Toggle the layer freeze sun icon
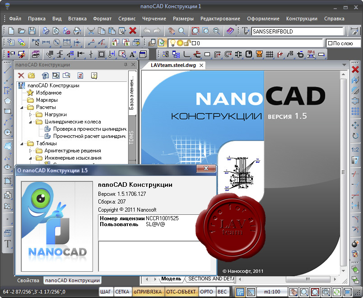 [180, 43]
